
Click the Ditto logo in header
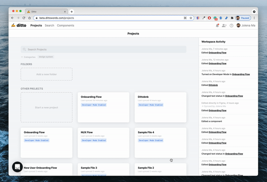click(x=19, y=25)
